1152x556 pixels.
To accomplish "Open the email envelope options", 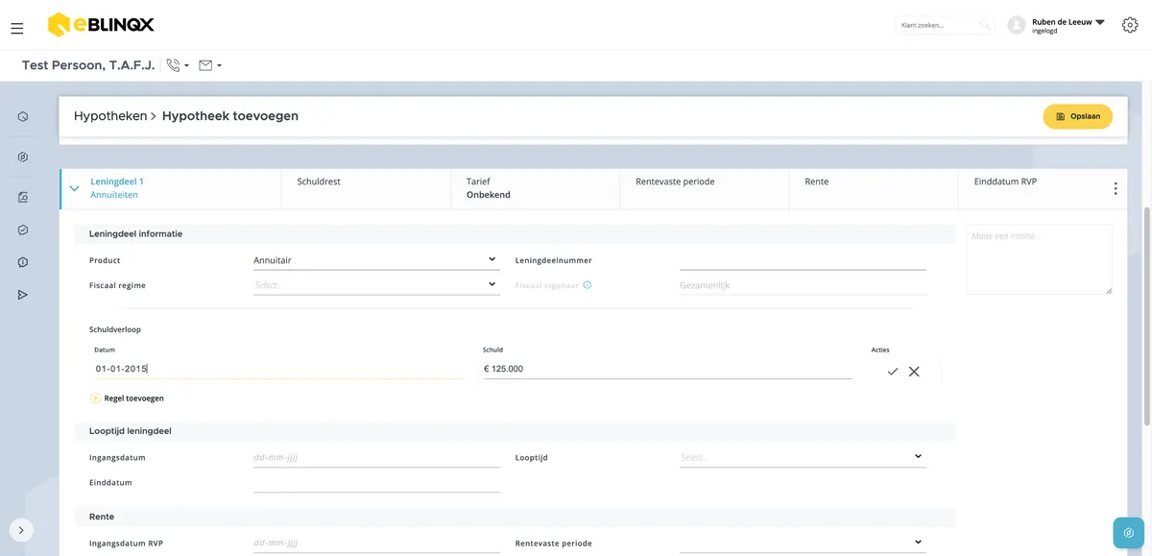I will 210,65.
